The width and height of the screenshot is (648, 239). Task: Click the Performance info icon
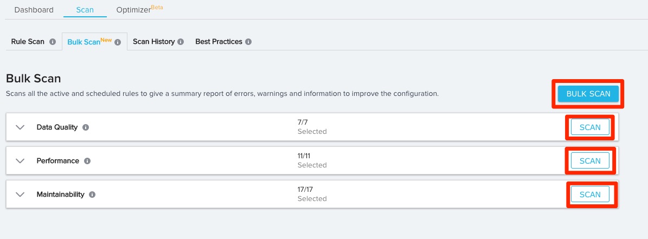(87, 161)
